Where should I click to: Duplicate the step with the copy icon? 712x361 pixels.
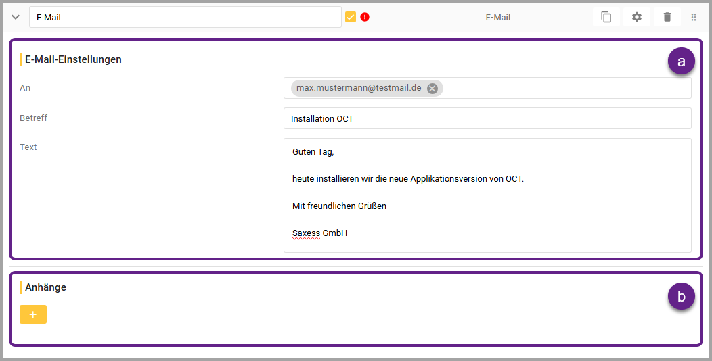pos(606,17)
